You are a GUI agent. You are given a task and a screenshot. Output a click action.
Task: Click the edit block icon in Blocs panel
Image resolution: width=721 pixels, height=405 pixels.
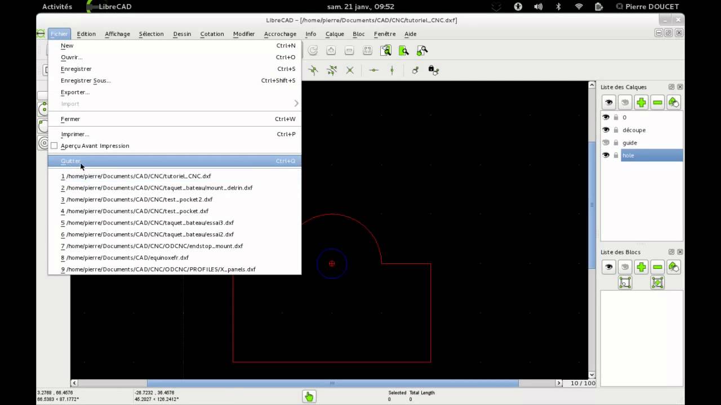pos(625,283)
